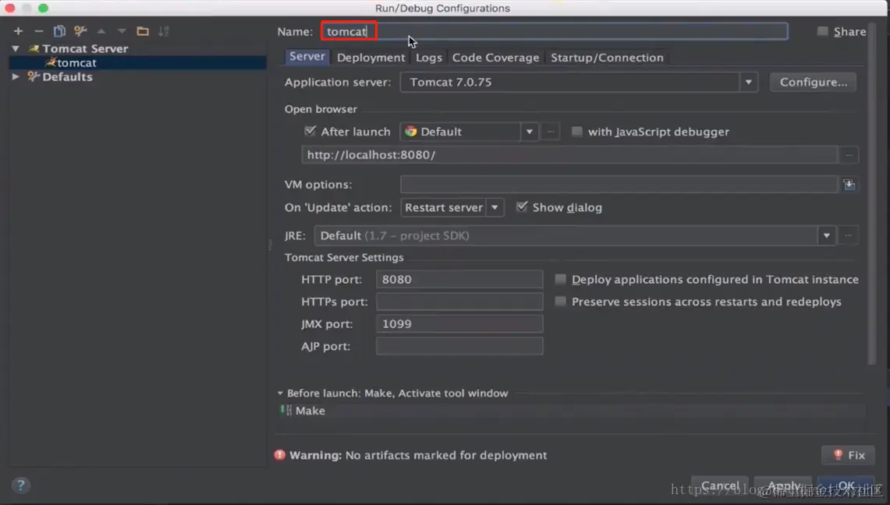Viewport: 890px width, 505px height.
Task: Sort configurations icon
Action: click(164, 31)
